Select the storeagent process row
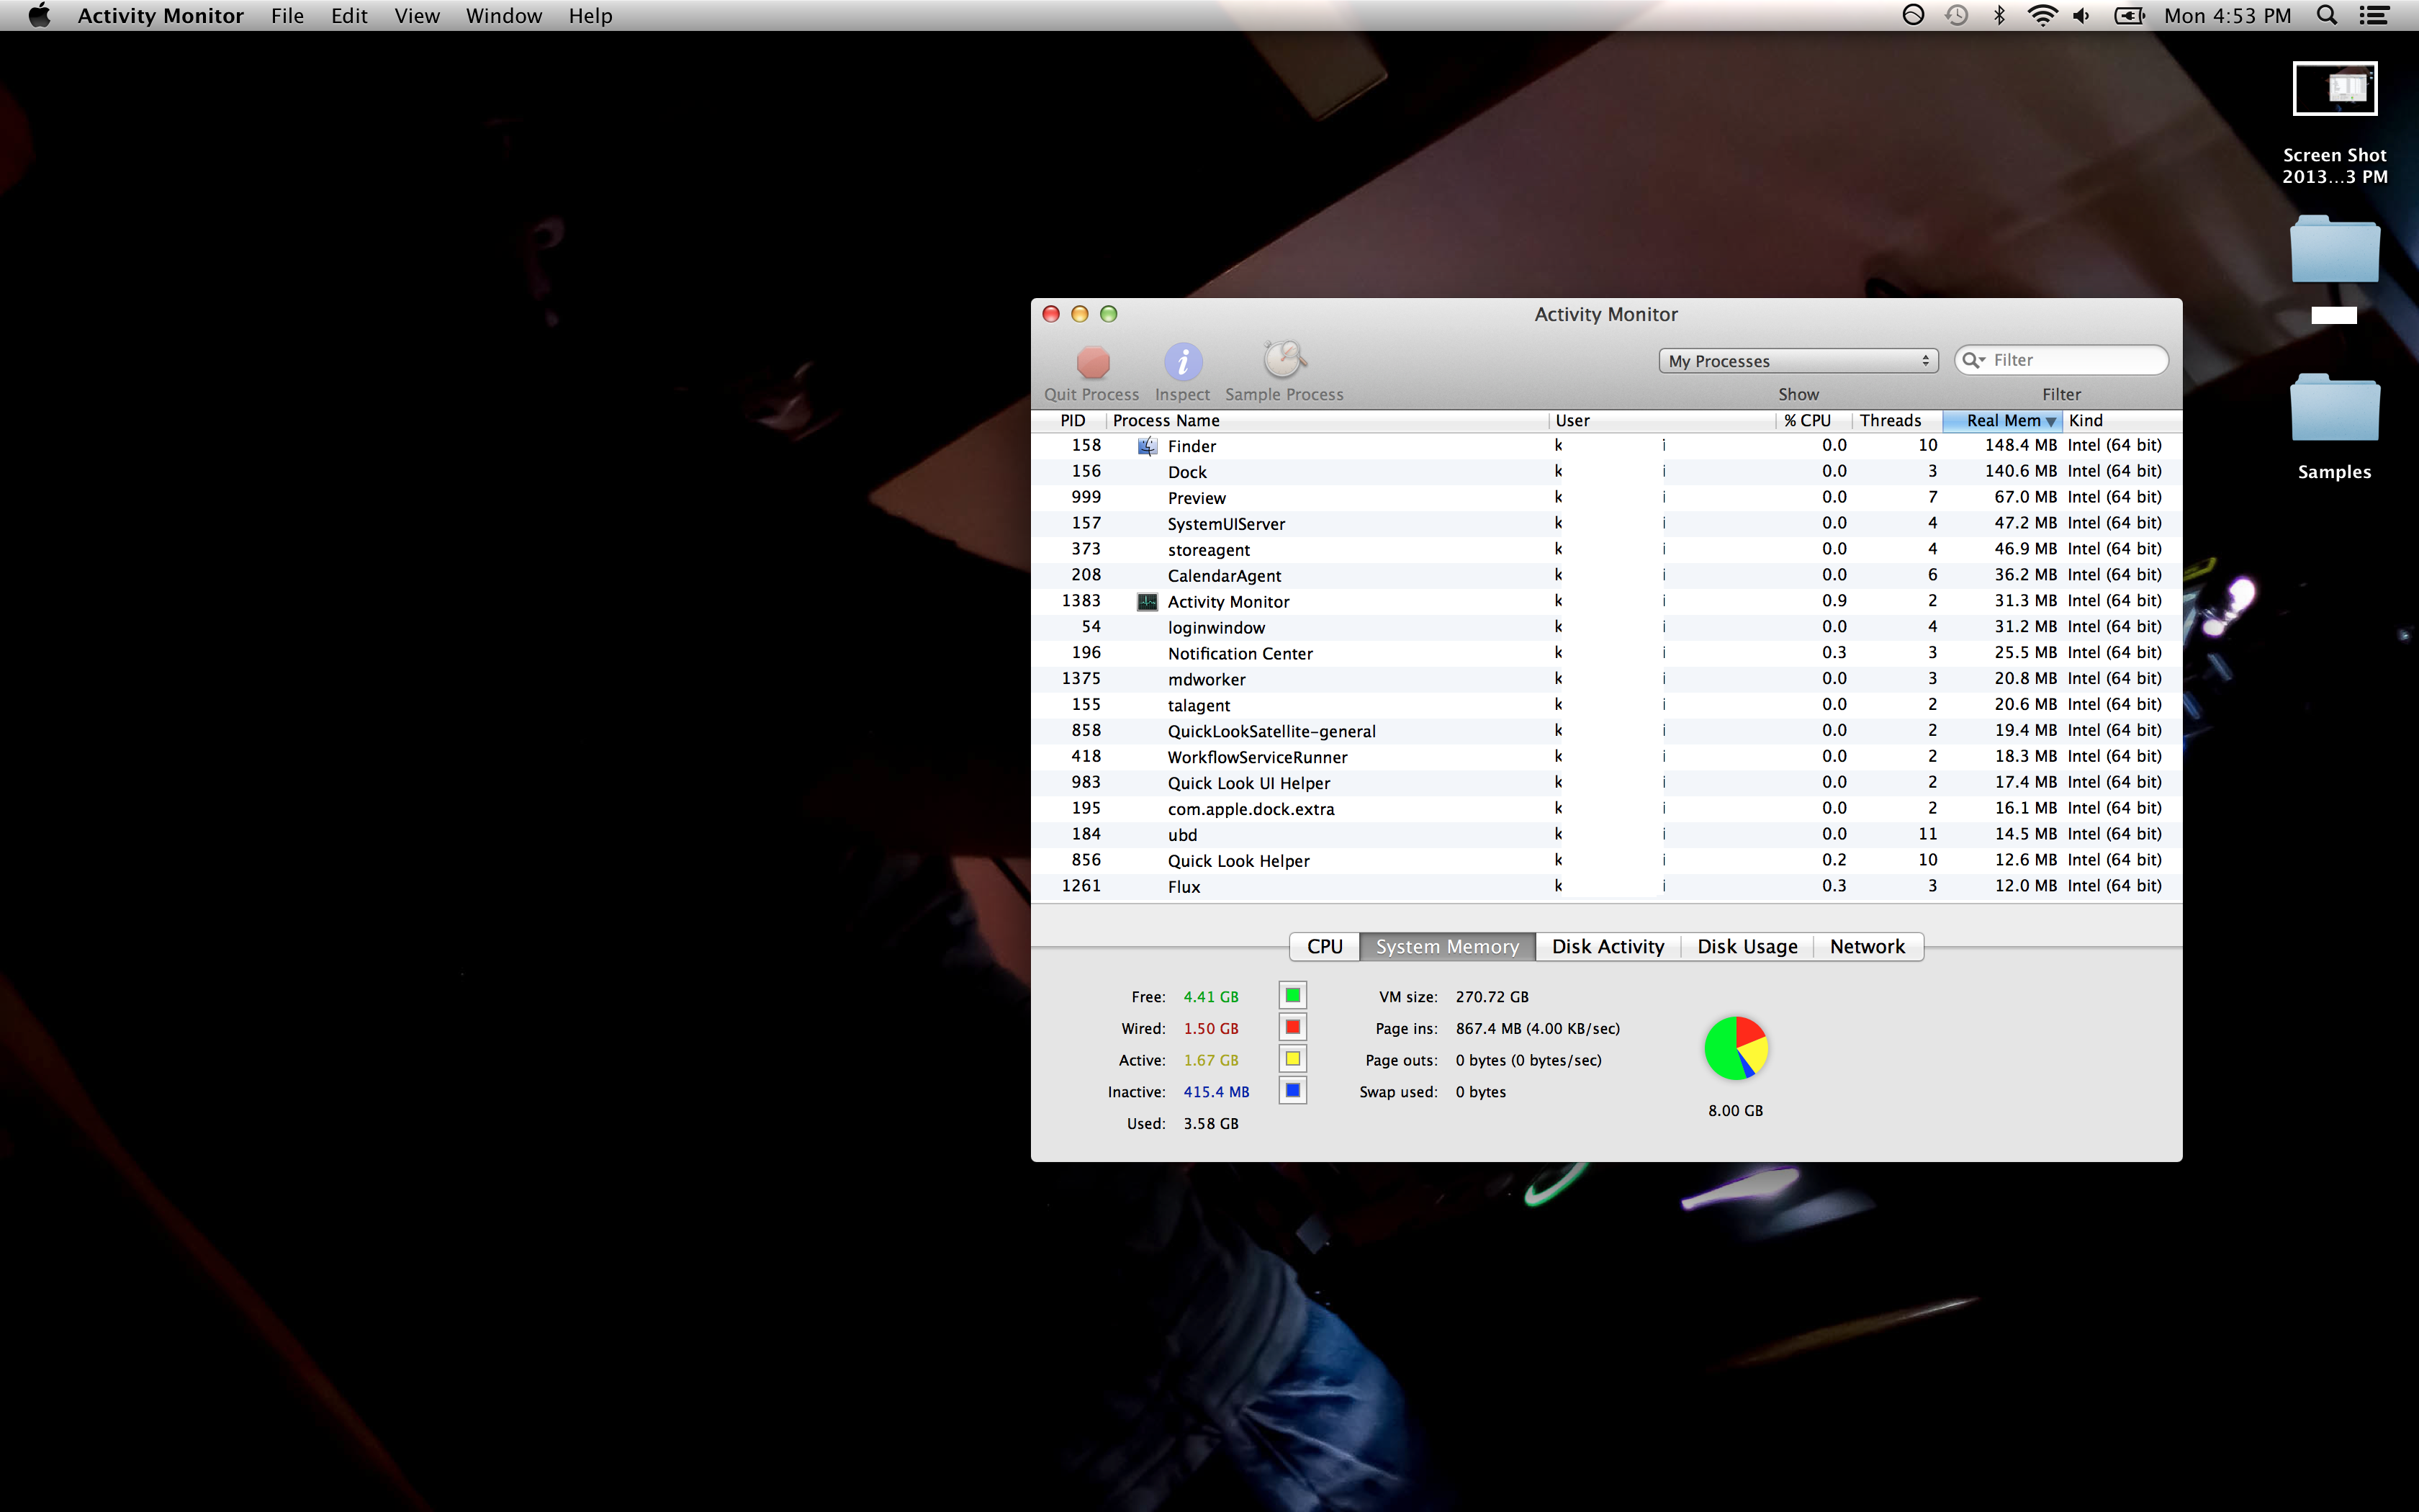 [1605, 550]
